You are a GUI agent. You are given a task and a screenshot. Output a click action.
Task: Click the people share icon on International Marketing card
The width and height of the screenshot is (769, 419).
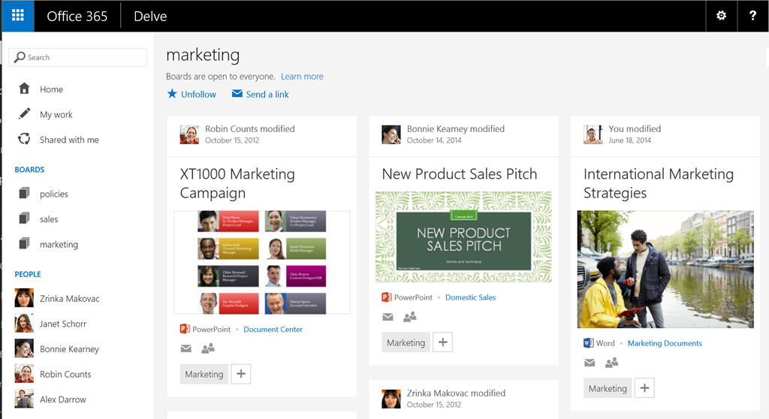(x=611, y=362)
